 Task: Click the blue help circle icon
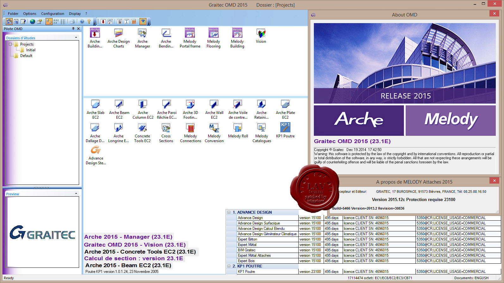click(x=82, y=22)
